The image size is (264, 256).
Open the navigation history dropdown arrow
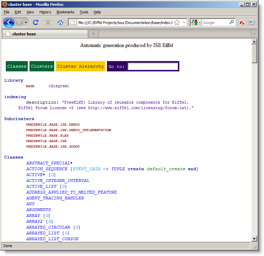[26, 22]
